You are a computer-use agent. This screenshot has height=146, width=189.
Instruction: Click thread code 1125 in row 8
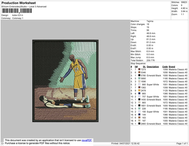[x=165, y=91]
